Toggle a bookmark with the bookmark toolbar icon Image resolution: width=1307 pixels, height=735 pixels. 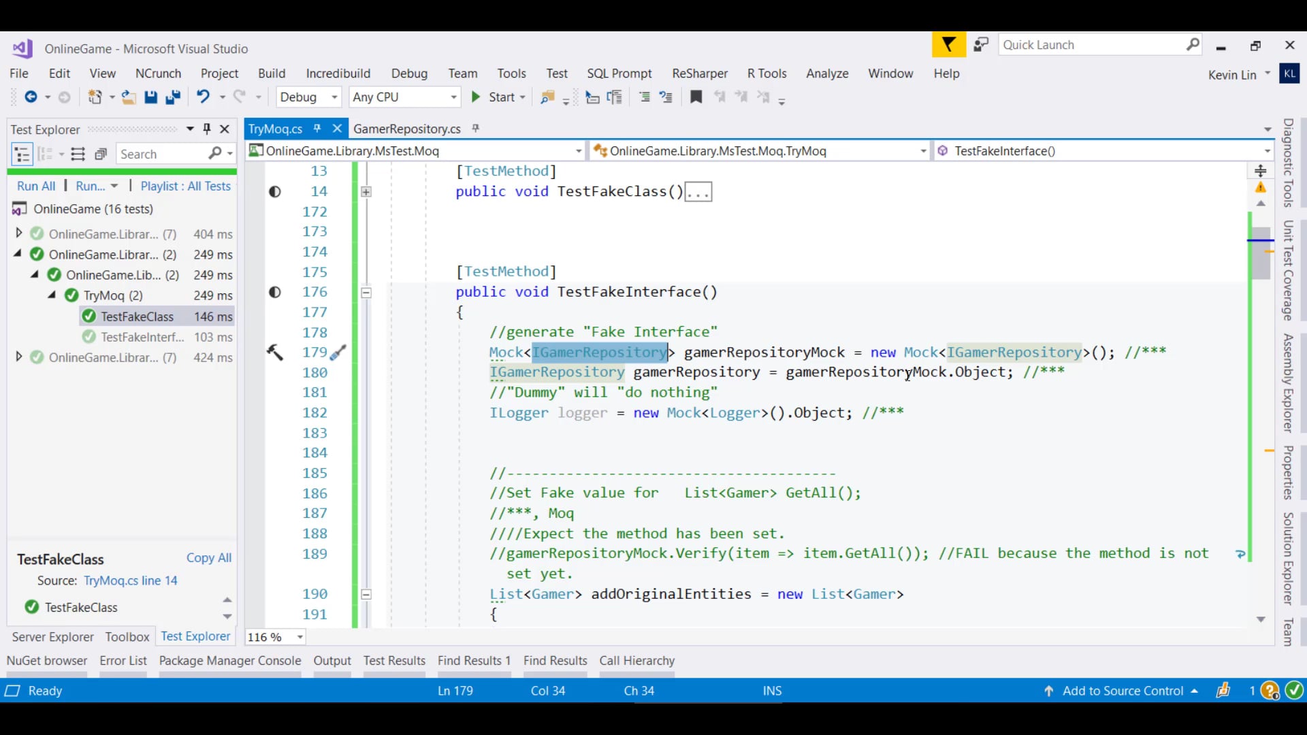pos(696,97)
